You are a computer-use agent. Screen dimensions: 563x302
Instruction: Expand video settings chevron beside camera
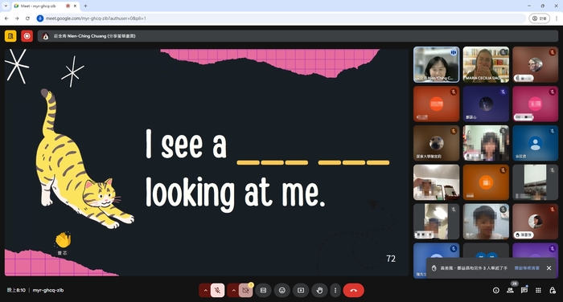tap(233, 290)
